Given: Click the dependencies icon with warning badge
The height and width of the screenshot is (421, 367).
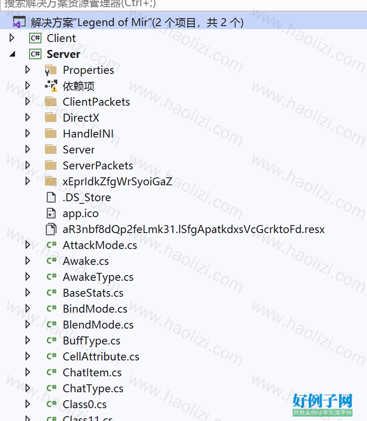Looking at the screenshot, I should (51, 86).
